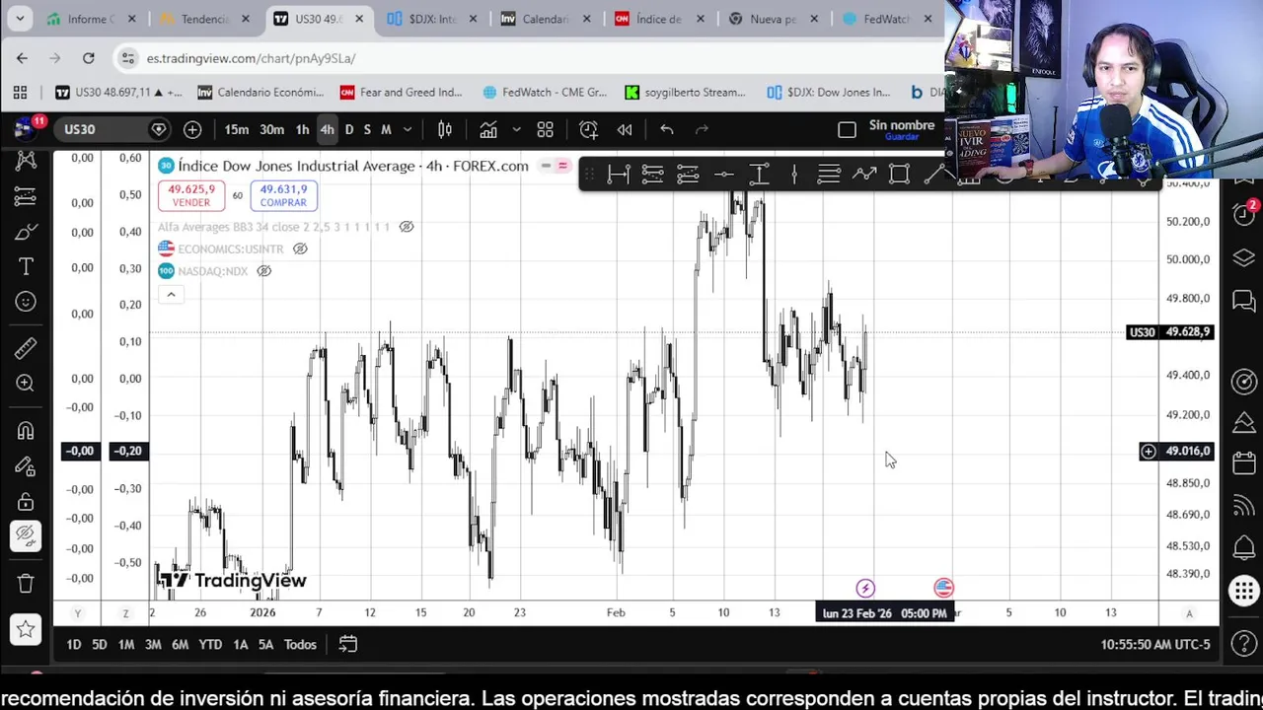Toggle hide all drawings eye button
This screenshot has height=710, width=1263.
26,535
